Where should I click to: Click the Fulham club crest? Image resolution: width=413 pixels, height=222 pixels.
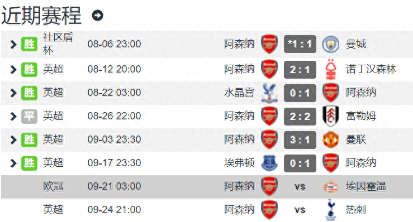(x=330, y=116)
